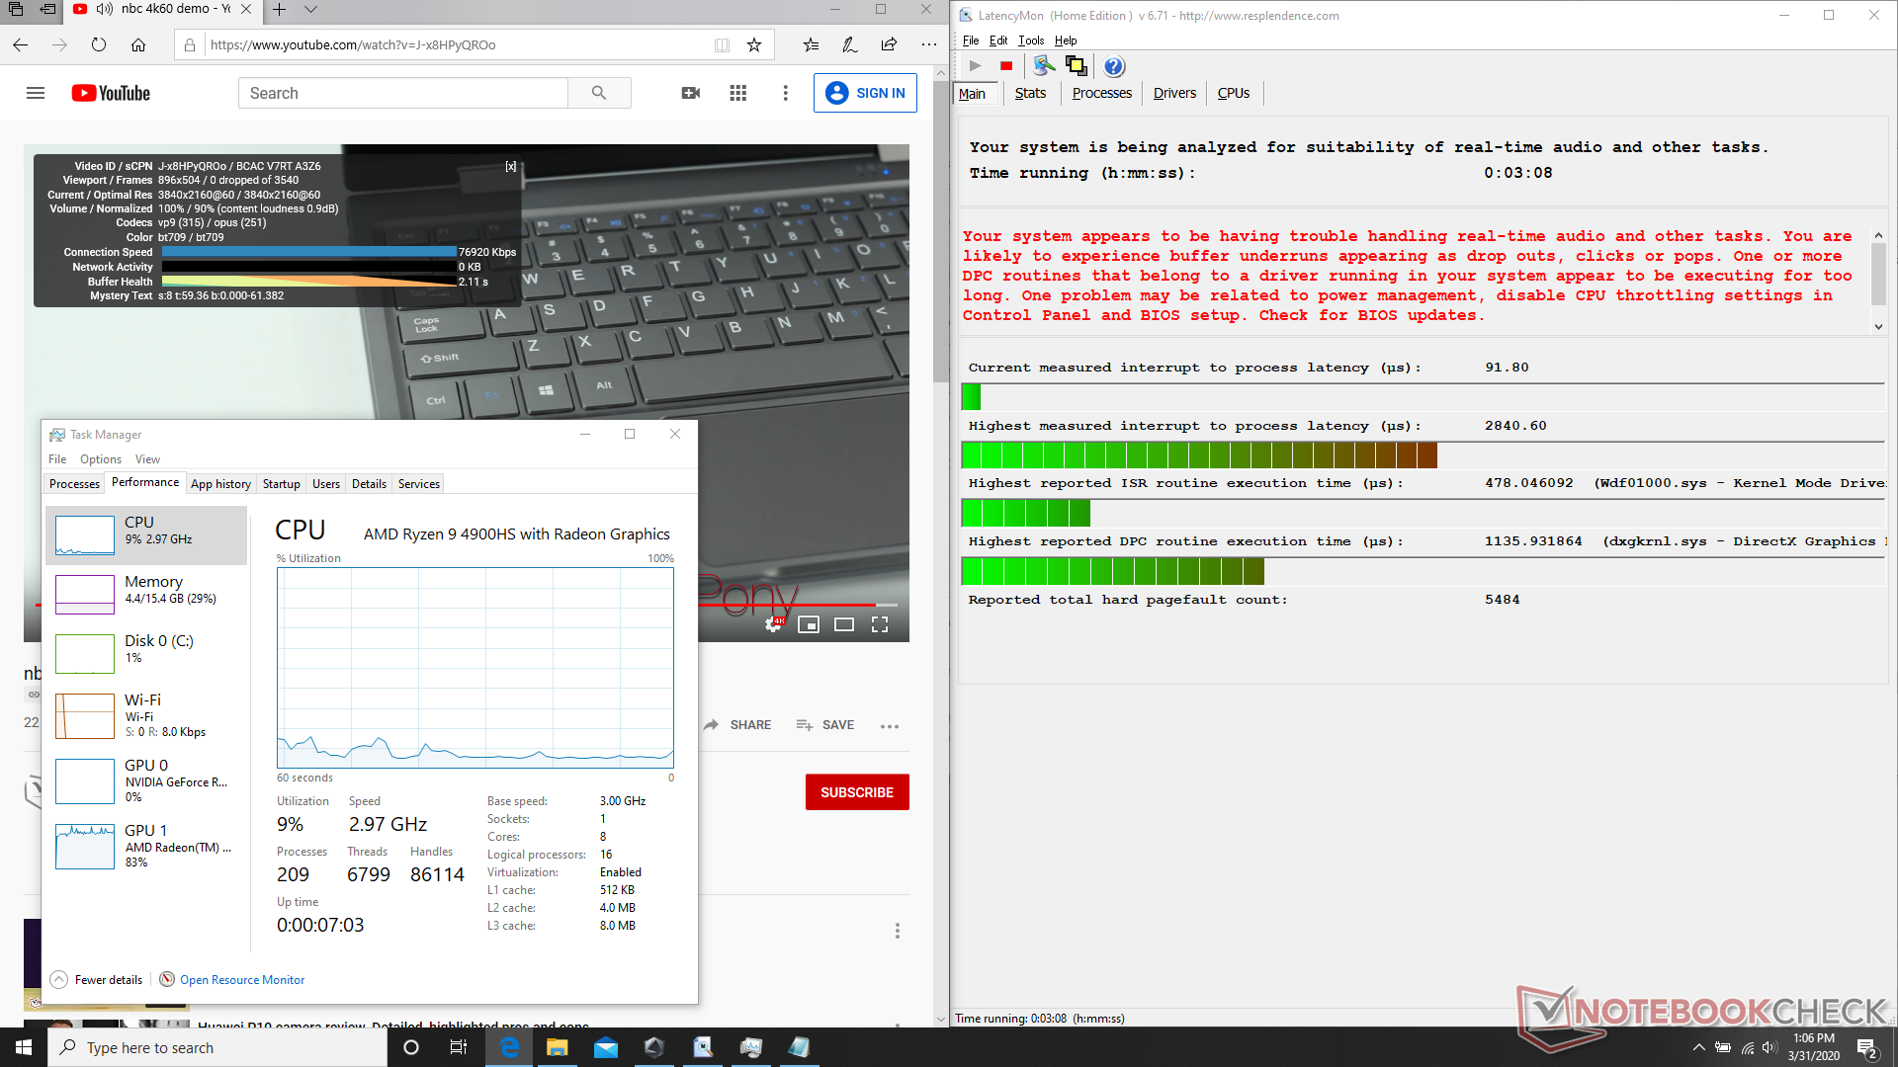
Task: Open Edge favorites hub icon
Action: click(811, 44)
